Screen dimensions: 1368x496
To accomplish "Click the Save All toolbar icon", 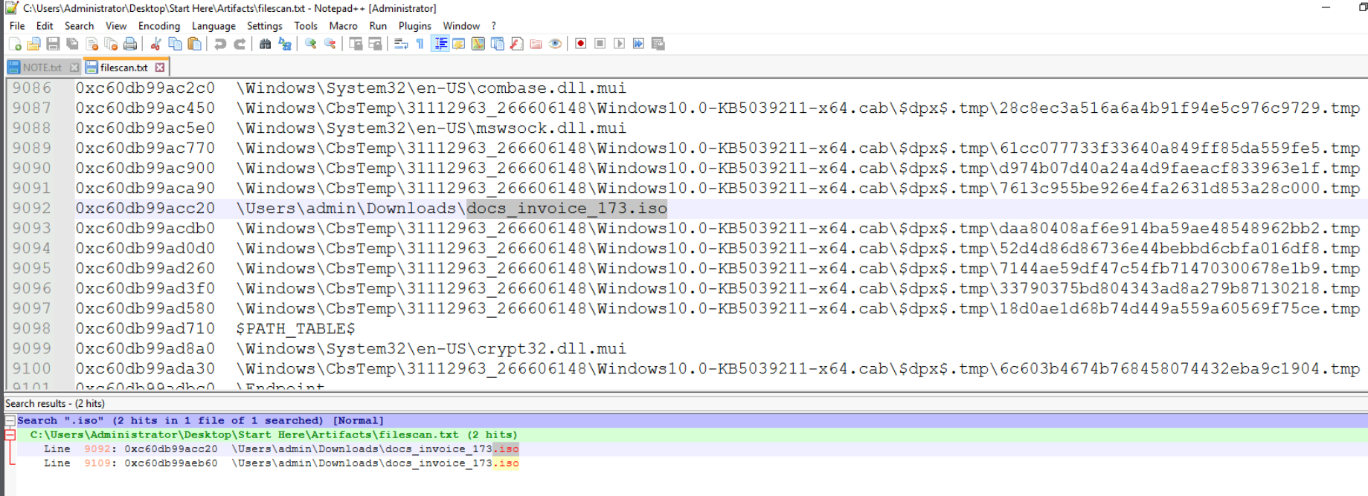I will pyautogui.click(x=72, y=44).
